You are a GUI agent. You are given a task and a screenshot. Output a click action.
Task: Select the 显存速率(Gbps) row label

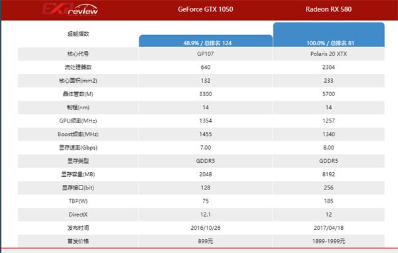click(x=78, y=148)
